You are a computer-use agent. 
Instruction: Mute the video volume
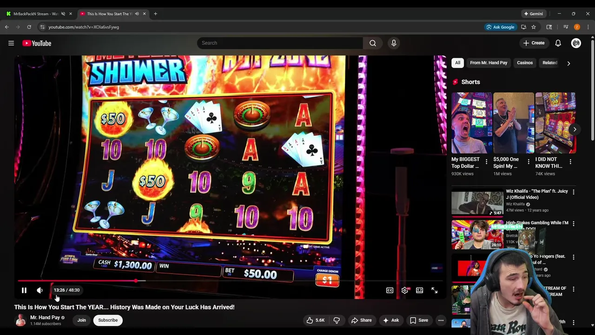[40, 290]
